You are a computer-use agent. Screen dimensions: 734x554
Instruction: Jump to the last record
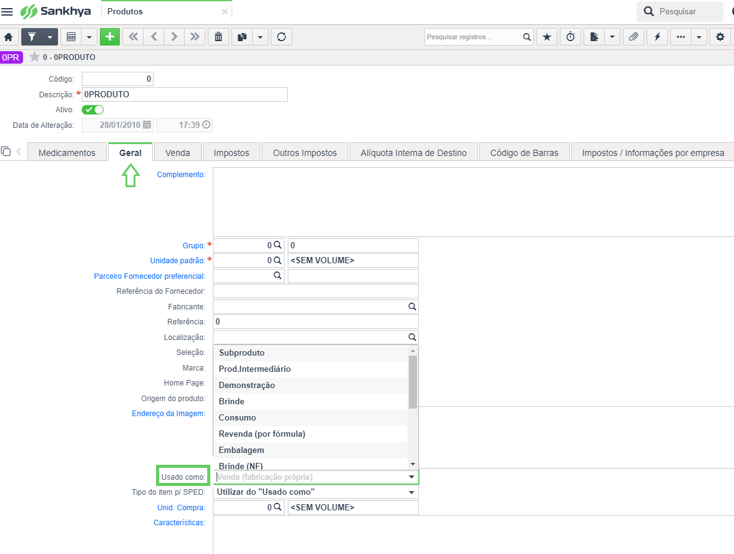coord(195,37)
